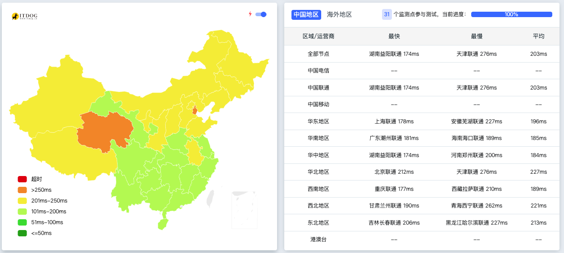Click the 185ms average for 华南地区

[x=539, y=138]
